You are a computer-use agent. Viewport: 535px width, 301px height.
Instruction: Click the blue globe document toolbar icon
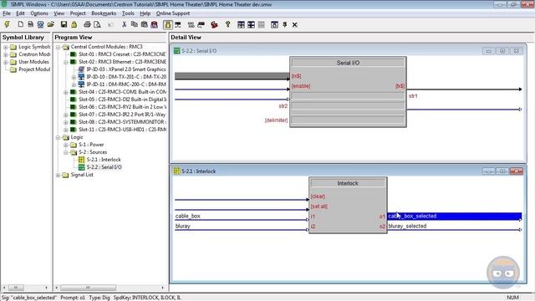(x=41, y=24)
